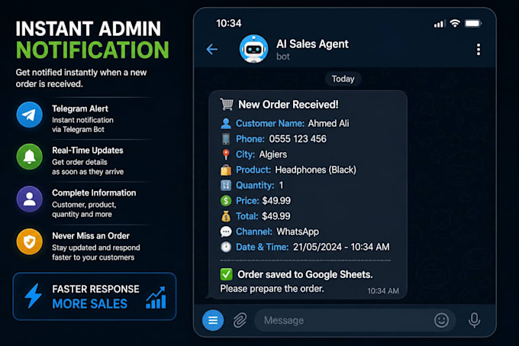
Task: Attach a file with the paperclip icon
Action: (x=240, y=320)
